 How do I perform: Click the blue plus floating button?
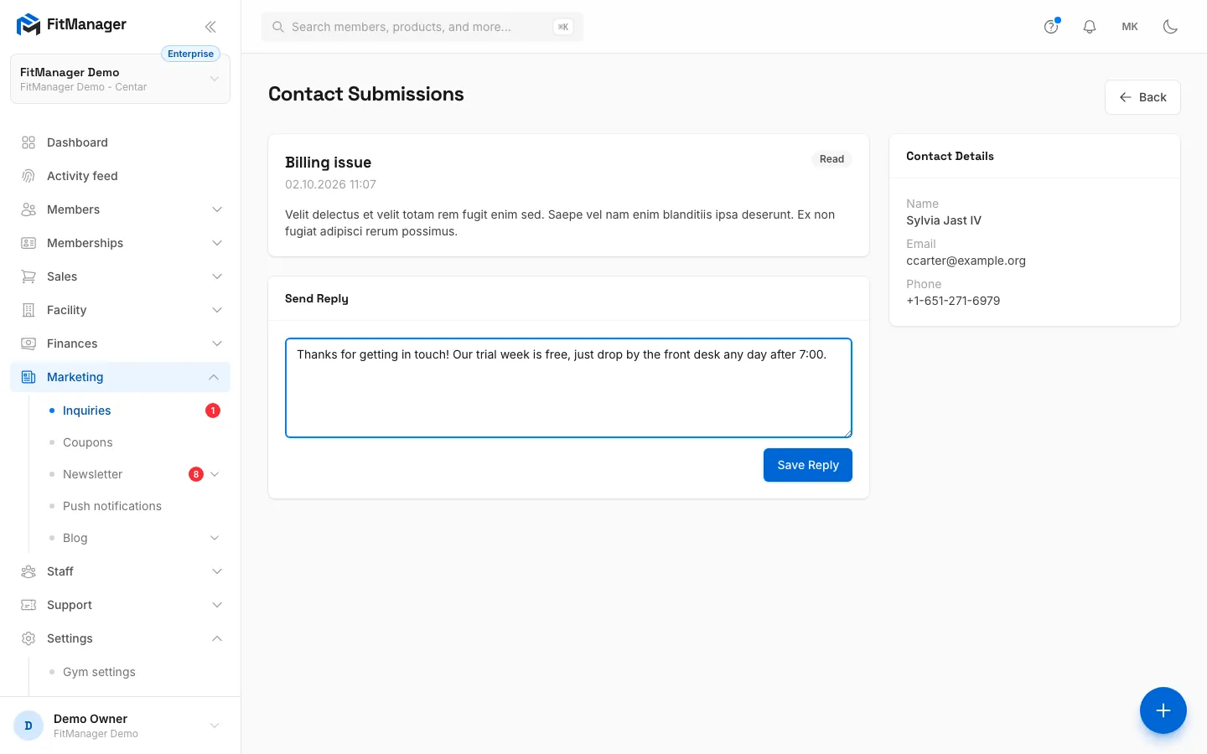(1163, 710)
